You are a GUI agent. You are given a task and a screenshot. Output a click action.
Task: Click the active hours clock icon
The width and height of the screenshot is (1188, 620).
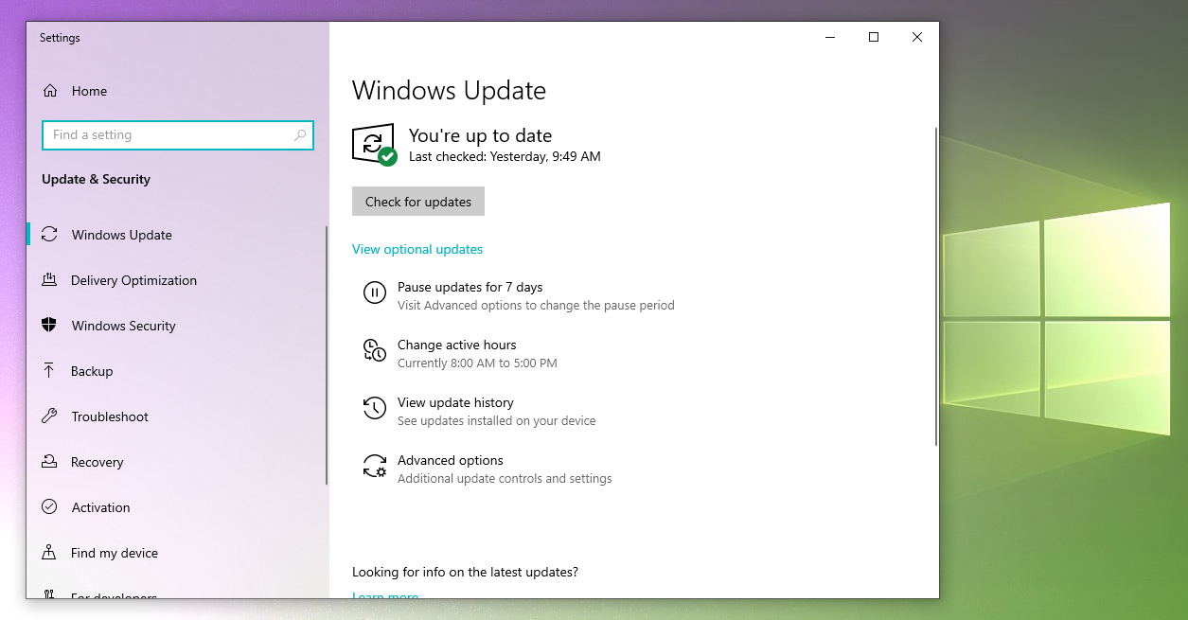pyautogui.click(x=375, y=351)
